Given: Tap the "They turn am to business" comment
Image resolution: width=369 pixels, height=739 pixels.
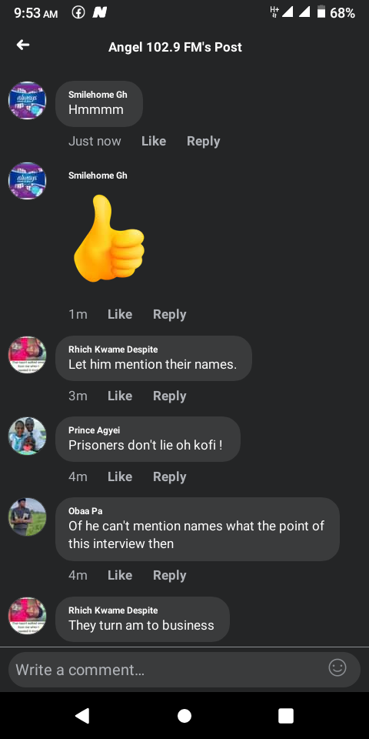Looking at the screenshot, I should pos(142,619).
